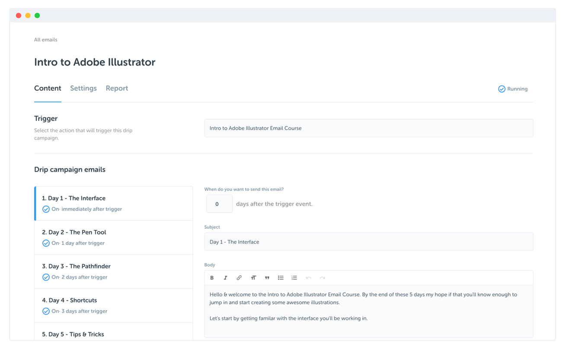Create a bulleted list
This screenshot has width=562, height=346.
click(x=281, y=278)
